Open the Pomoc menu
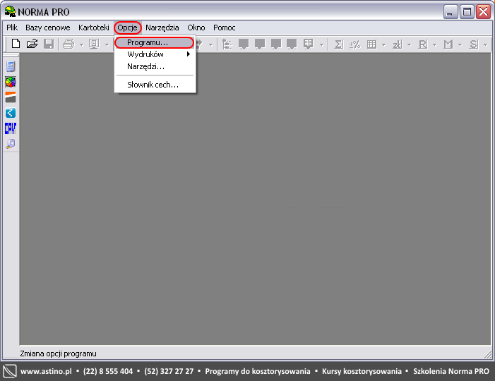495x381 pixels. pos(224,28)
